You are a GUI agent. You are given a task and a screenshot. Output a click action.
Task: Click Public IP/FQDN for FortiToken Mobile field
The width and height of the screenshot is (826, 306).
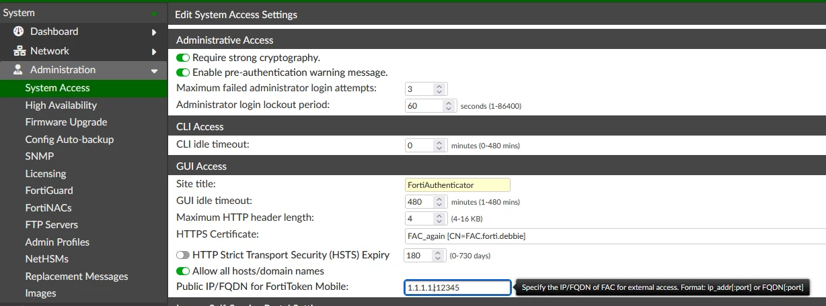coord(457,288)
